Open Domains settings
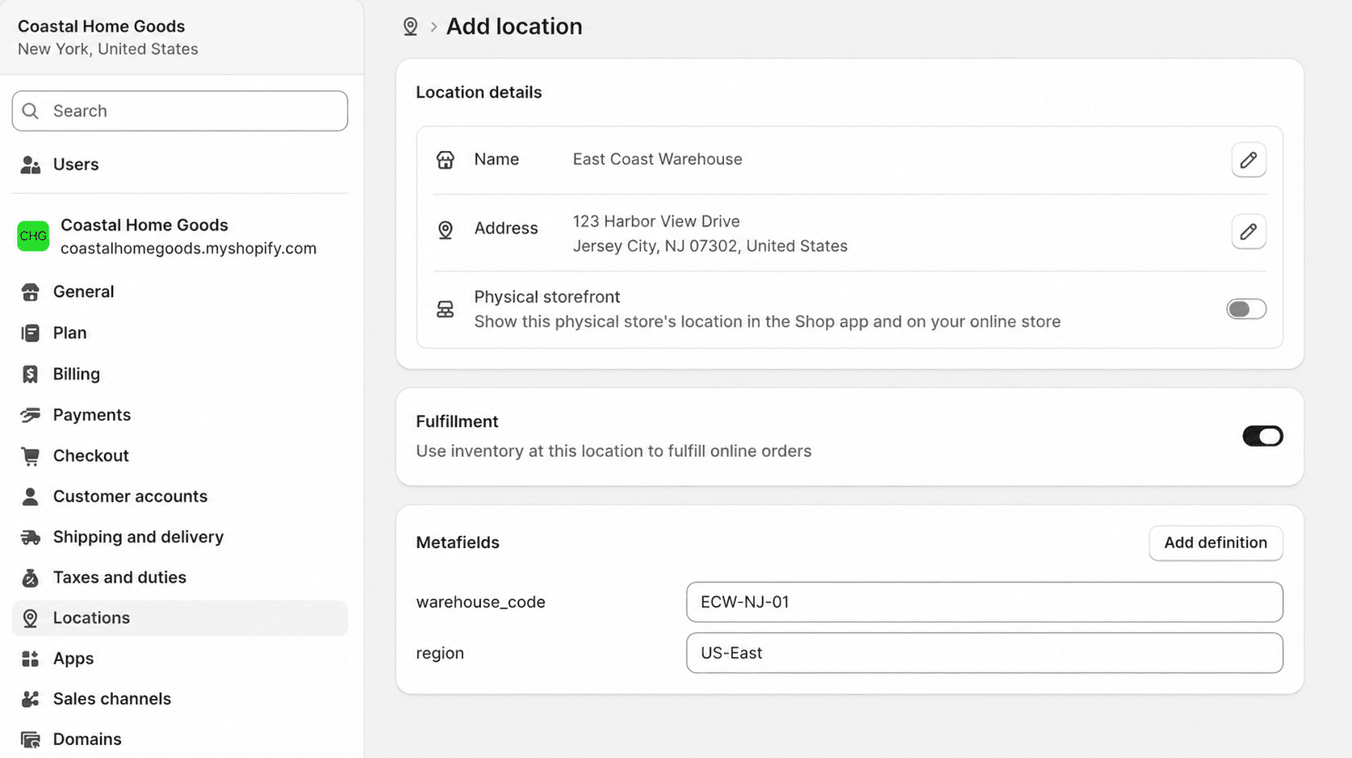This screenshot has height=758, width=1352. [x=179, y=739]
